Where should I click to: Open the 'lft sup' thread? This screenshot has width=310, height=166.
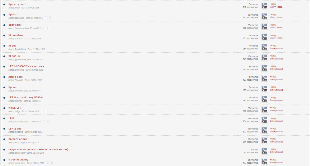[12, 45]
